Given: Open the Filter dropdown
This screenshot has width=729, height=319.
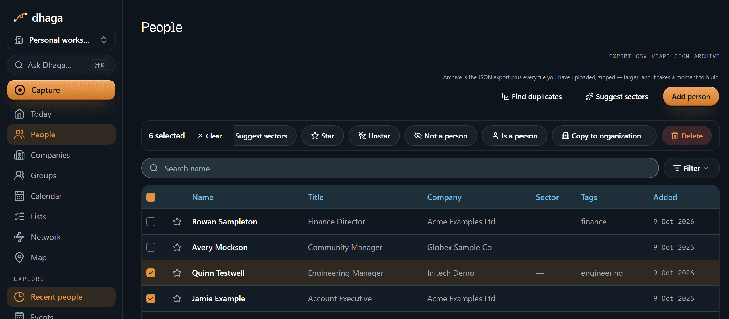Looking at the screenshot, I should point(691,168).
